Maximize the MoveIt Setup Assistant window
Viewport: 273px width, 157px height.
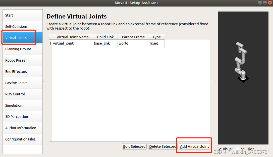pyautogui.click(x=265, y=3)
